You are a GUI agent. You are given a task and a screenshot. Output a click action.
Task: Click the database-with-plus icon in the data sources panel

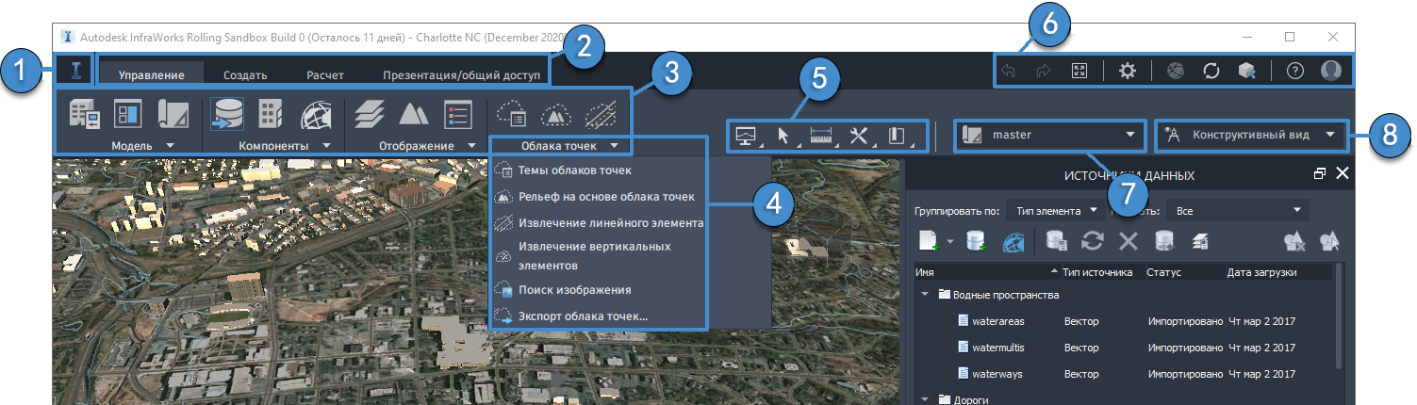(976, 241)
